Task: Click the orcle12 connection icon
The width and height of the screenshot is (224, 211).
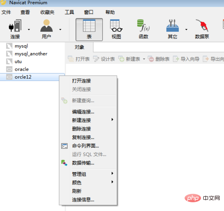Action: pos(9,77)
